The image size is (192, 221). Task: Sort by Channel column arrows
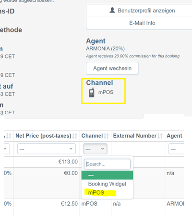click(x=106, y=136)
